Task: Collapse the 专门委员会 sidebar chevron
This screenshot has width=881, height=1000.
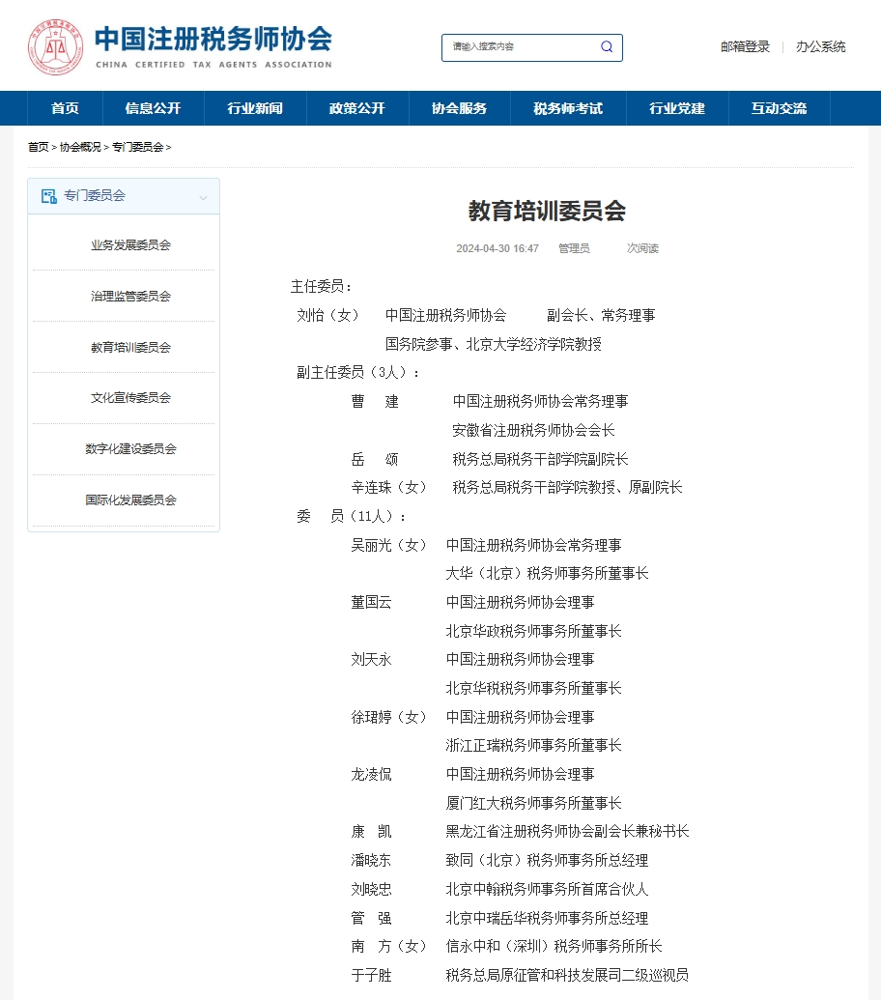Action: [x=203, y=197]
